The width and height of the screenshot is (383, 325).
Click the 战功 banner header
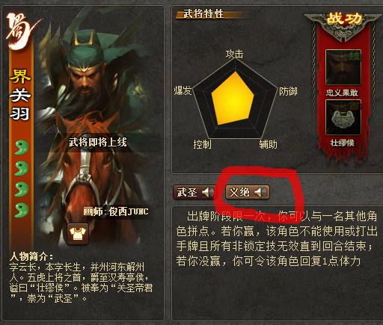click(x=343, y=19)
